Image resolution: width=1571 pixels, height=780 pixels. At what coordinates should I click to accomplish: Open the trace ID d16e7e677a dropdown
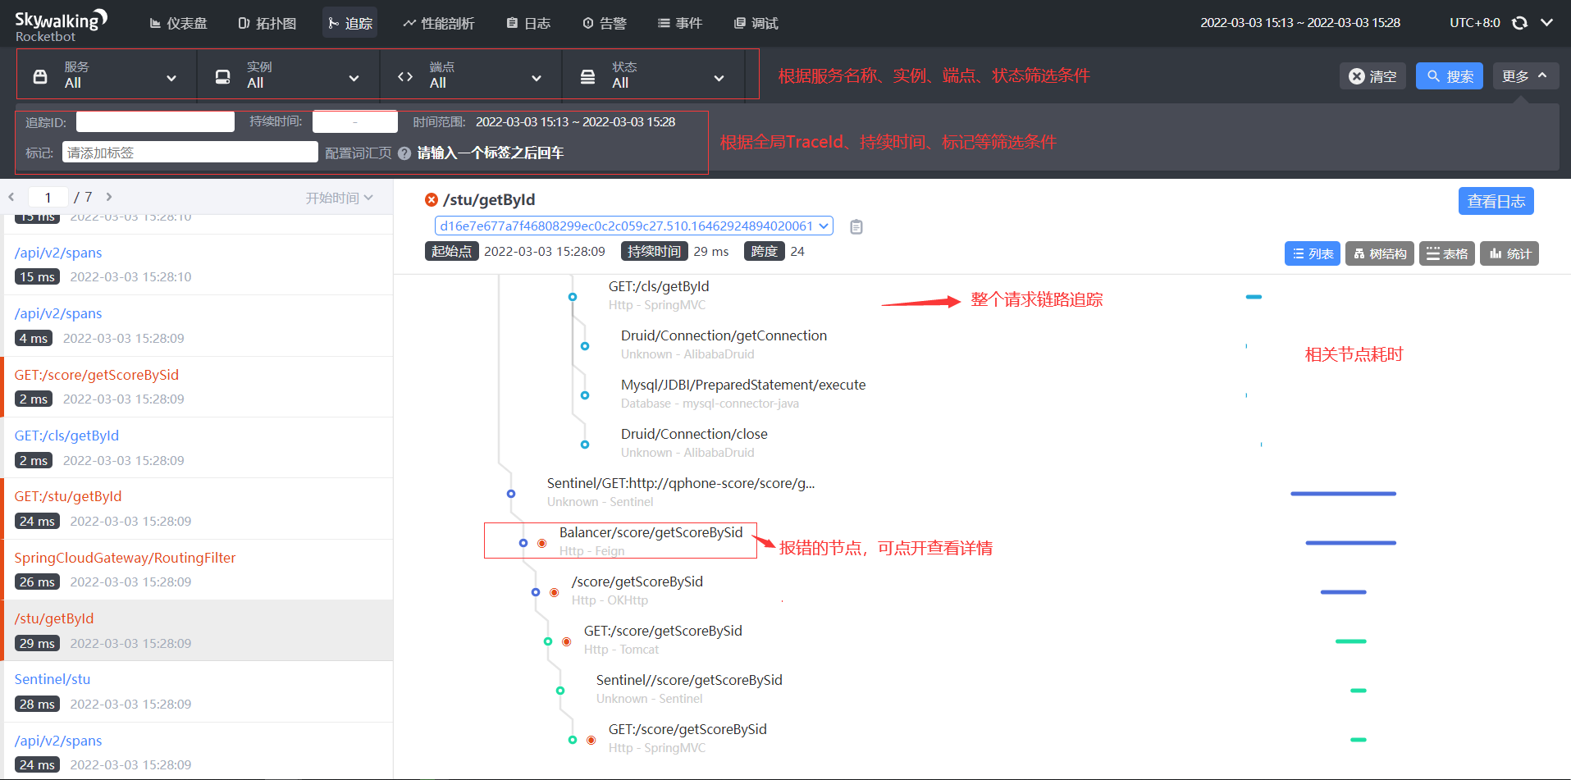pos(633,226)
